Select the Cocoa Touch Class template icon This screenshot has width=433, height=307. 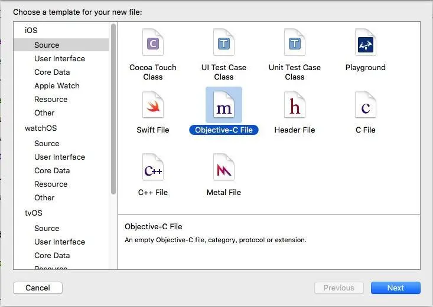pyautogui.click(x=153, y=43)
